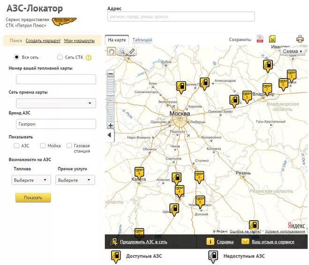309x265 pixels.
Task: Open the help question mark near Сеть СТК
Action: pyautogui.click(x=89, y=58)
